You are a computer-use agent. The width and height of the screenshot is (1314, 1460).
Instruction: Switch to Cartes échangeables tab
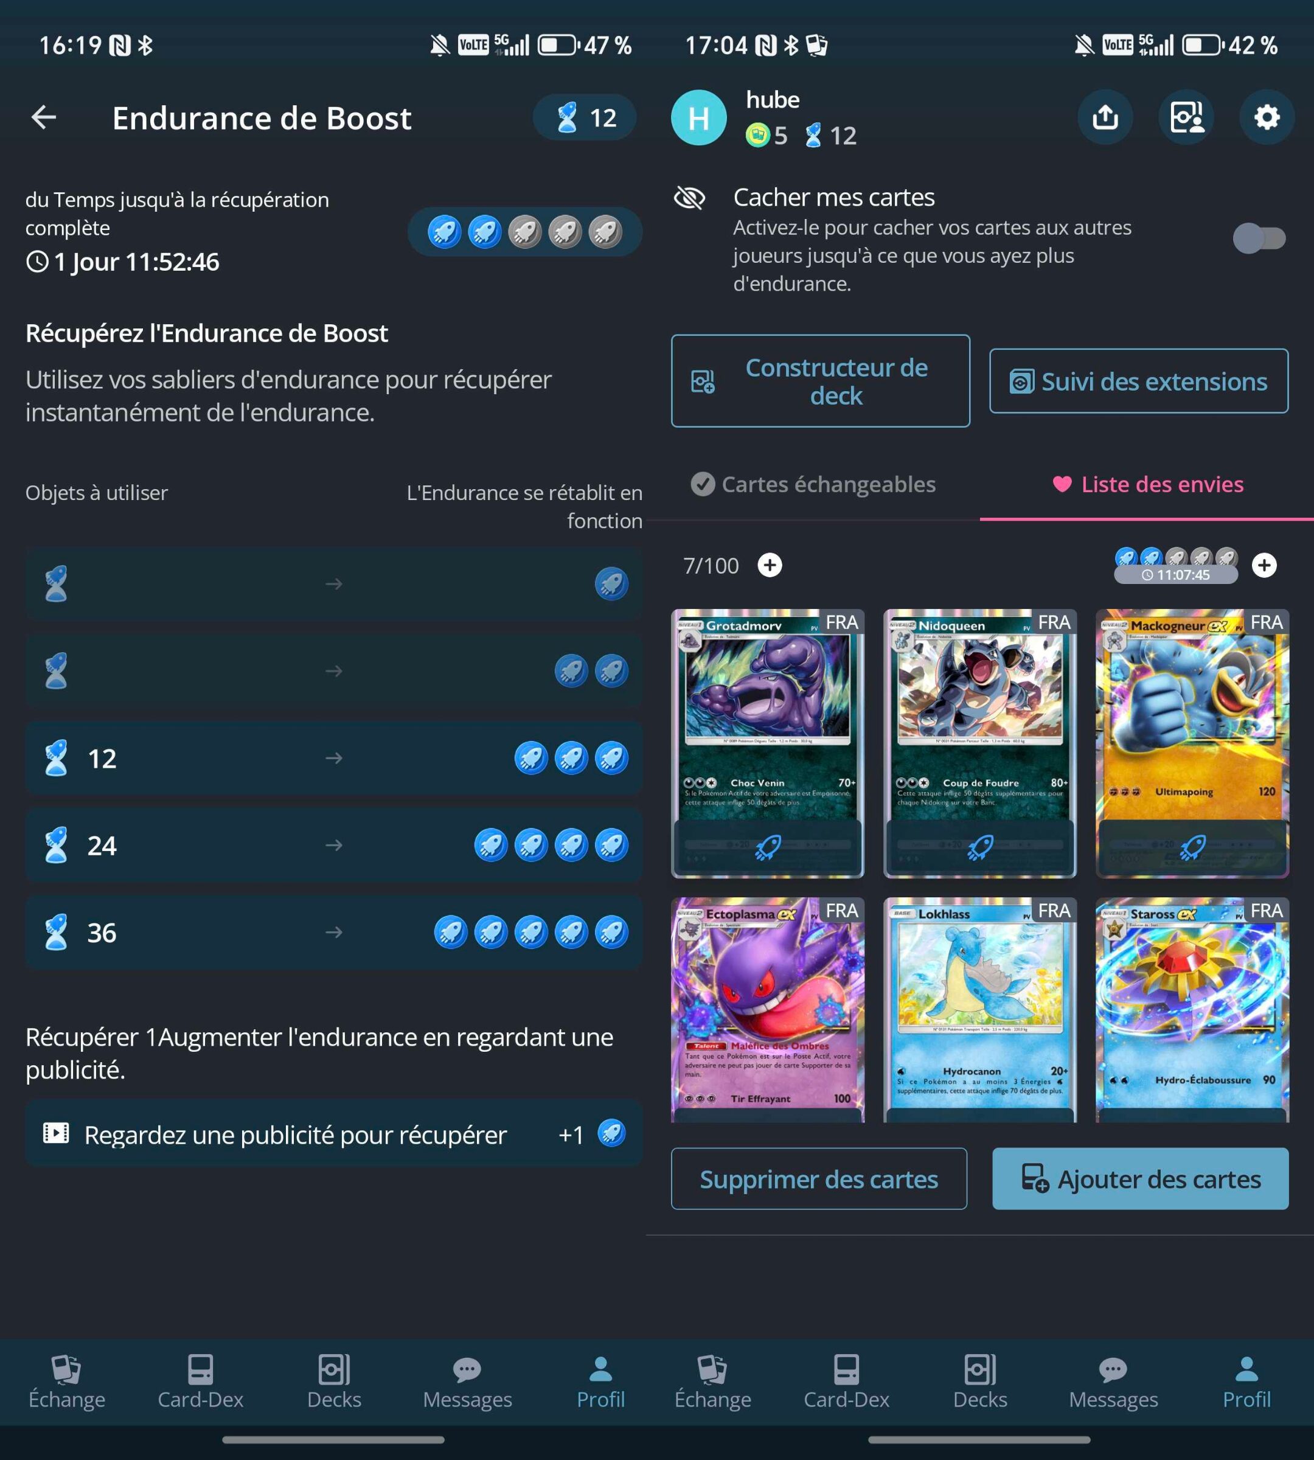tap(813, 484)
